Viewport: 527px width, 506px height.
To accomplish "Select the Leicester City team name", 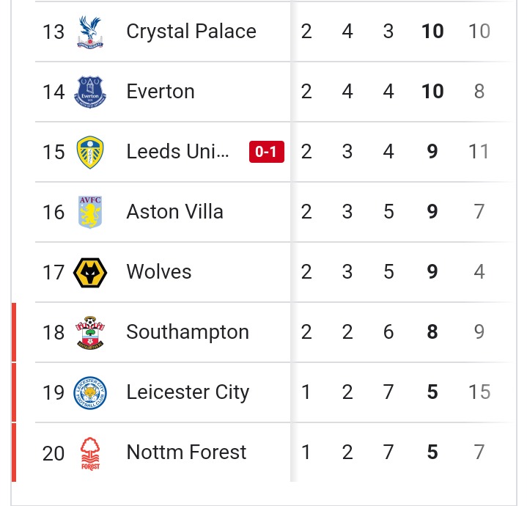I will (x=188, y=392).
